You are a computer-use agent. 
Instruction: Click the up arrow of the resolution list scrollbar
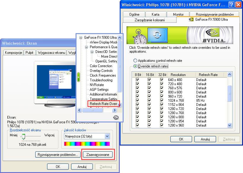coord(230,75)
